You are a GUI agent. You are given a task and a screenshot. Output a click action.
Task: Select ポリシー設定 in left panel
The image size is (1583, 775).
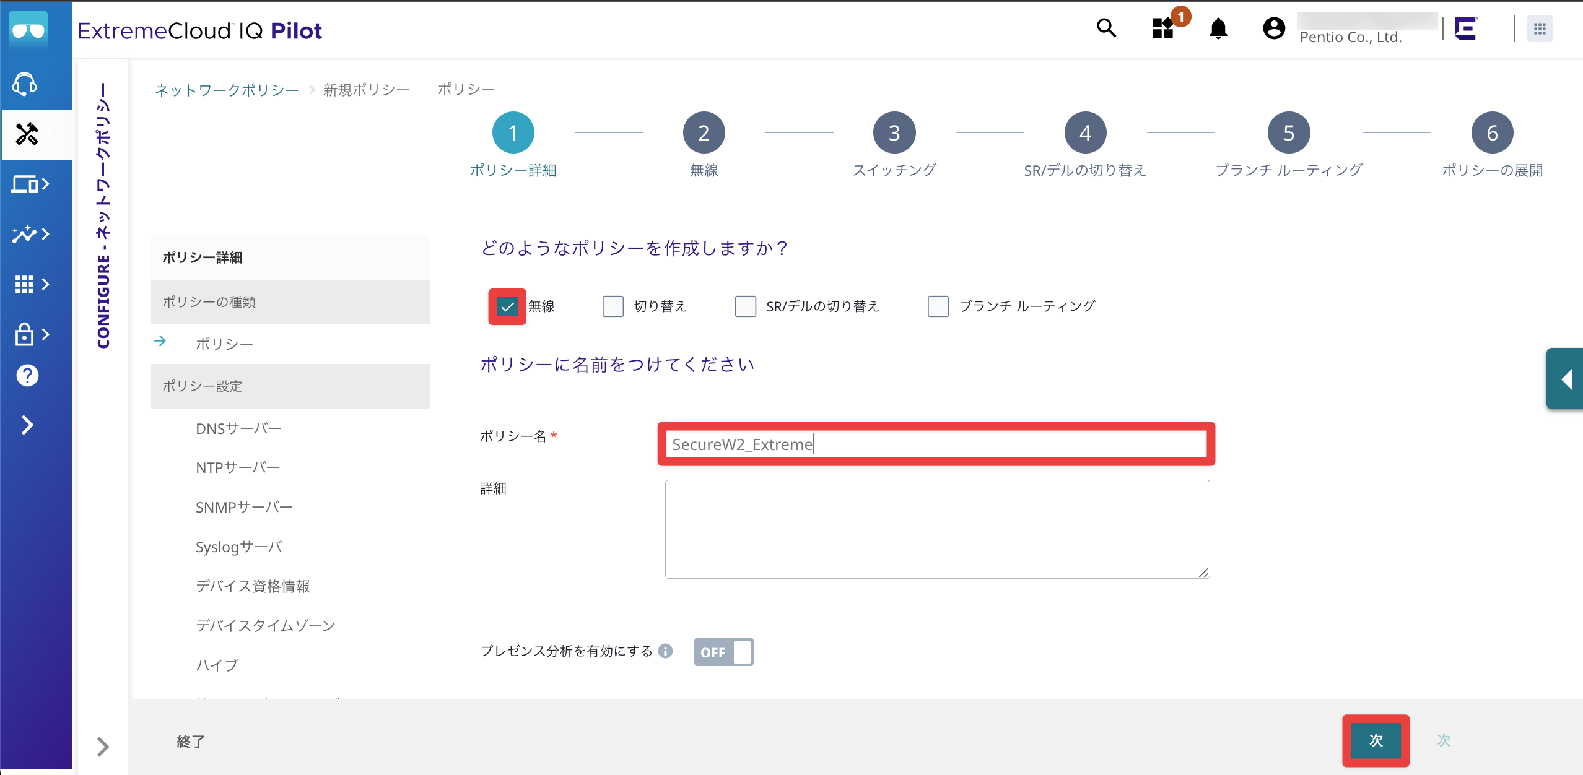[x=290, y=386]
